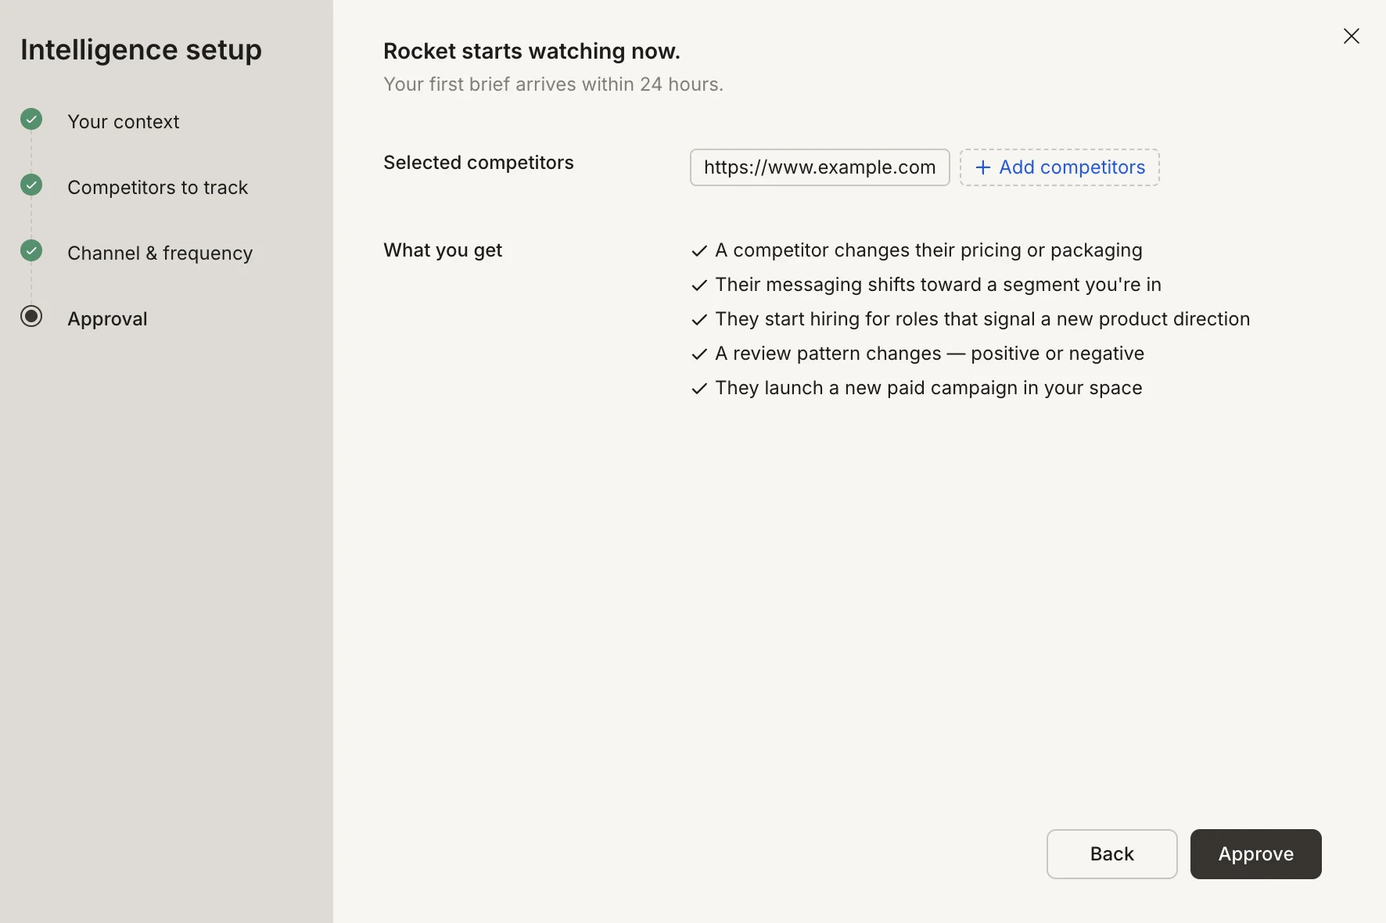Go back with the Back button
1386x923 pixels.
pos(1111,854)
